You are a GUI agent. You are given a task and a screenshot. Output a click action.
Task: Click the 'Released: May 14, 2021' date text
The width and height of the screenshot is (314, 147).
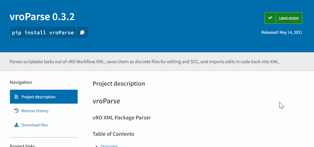pyautogui.click(x=282, y=32)
